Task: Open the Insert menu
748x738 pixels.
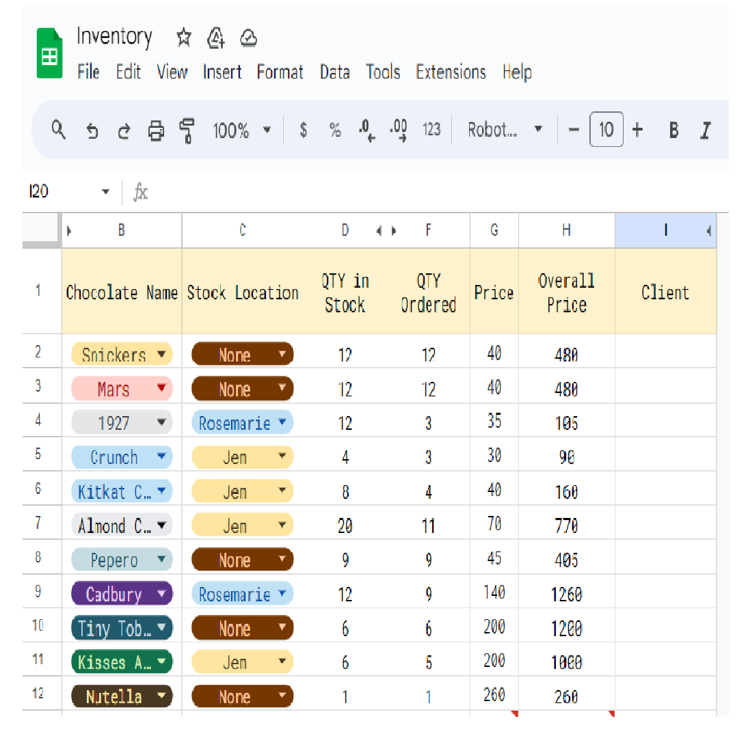Action: (222, 72)
